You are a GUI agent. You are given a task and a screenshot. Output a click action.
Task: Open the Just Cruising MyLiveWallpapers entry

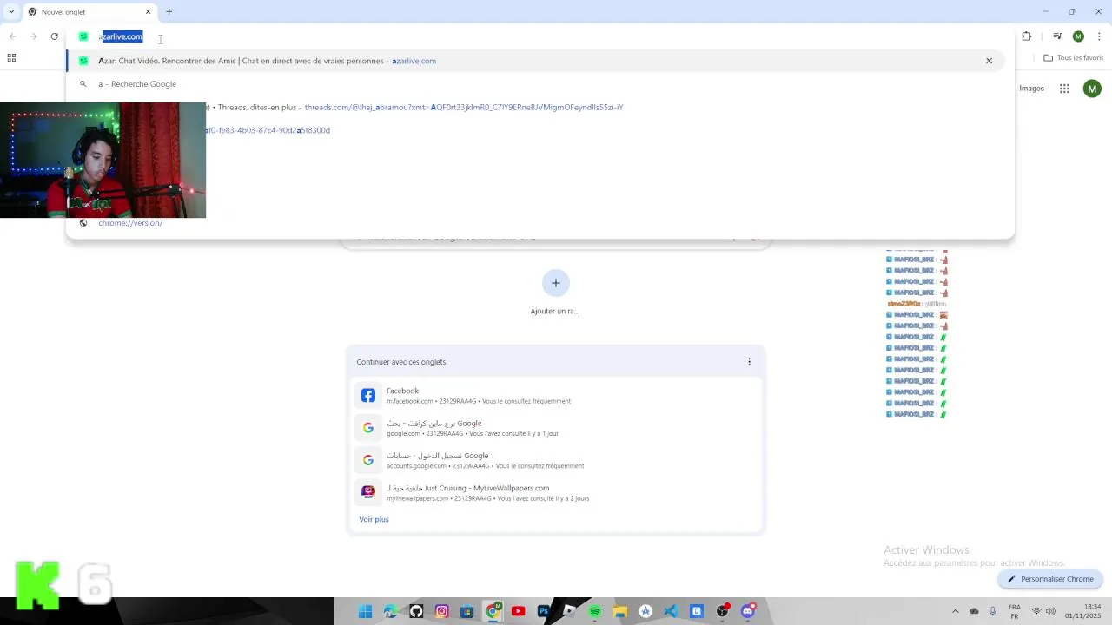[x=556, y=492]
